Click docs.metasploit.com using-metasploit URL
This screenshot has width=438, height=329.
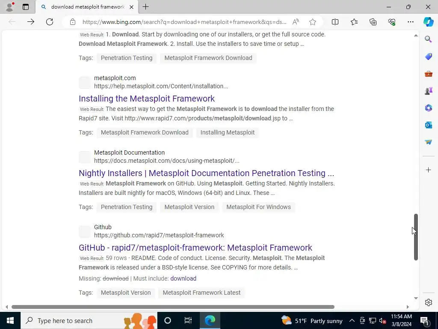pos(166,161)
